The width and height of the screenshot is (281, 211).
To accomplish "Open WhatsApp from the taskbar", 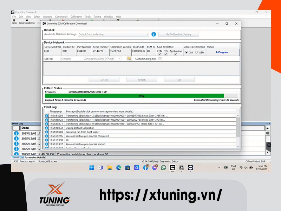I will point(163,168).
